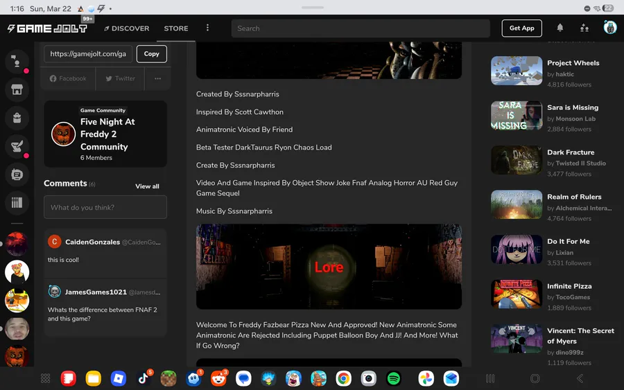Launch Spotify from the taskbar

pyautogui.click(x=394, y=378)
